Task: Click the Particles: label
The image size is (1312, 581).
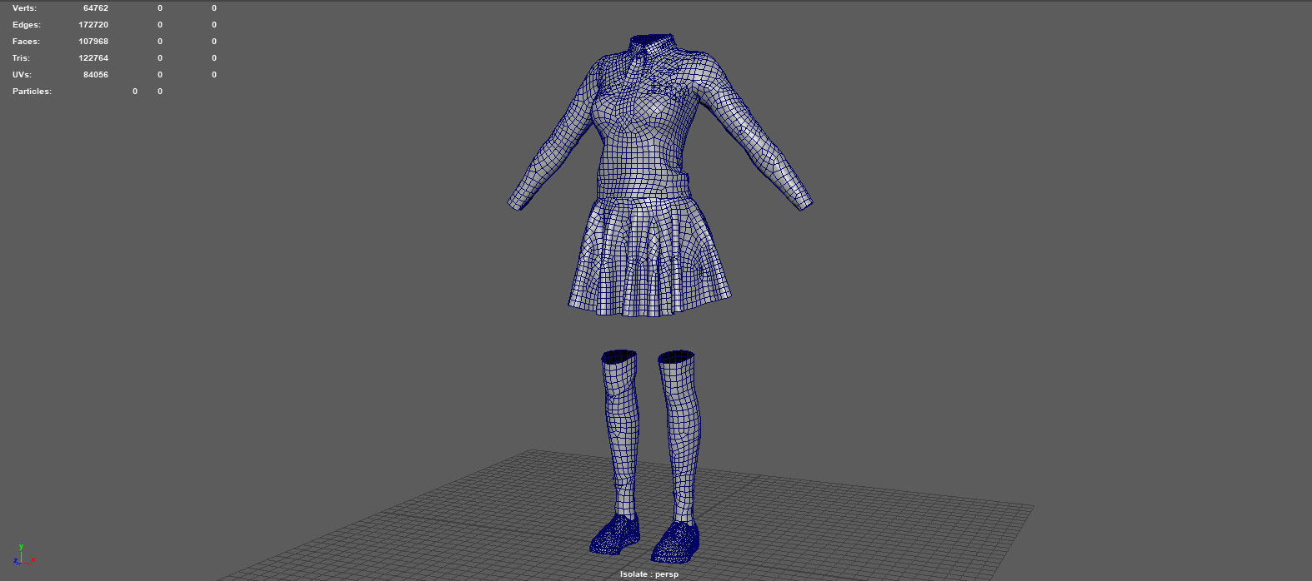Action: pos(32,92)
